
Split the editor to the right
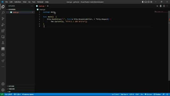pyautogui.click(x=164, y=6)
